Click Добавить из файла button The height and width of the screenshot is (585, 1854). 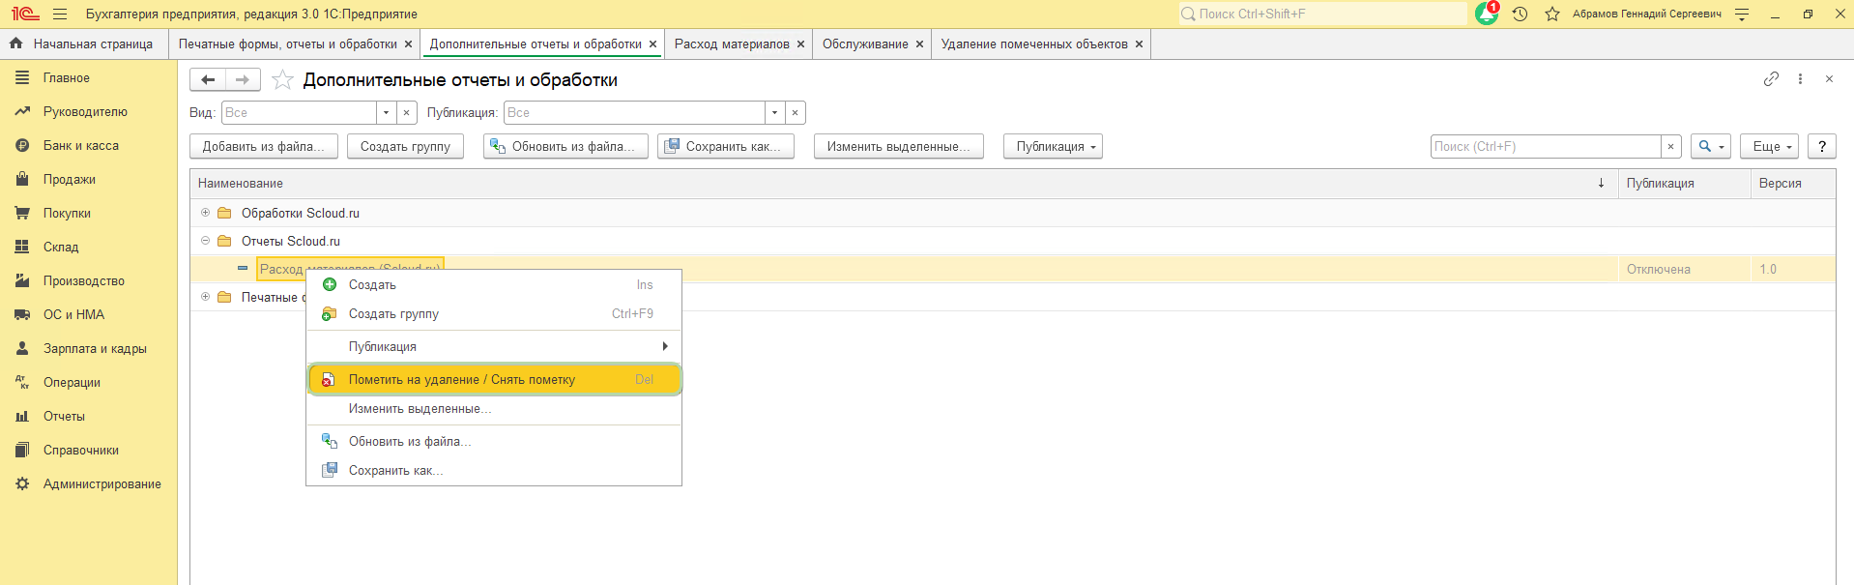click(264, 146)
